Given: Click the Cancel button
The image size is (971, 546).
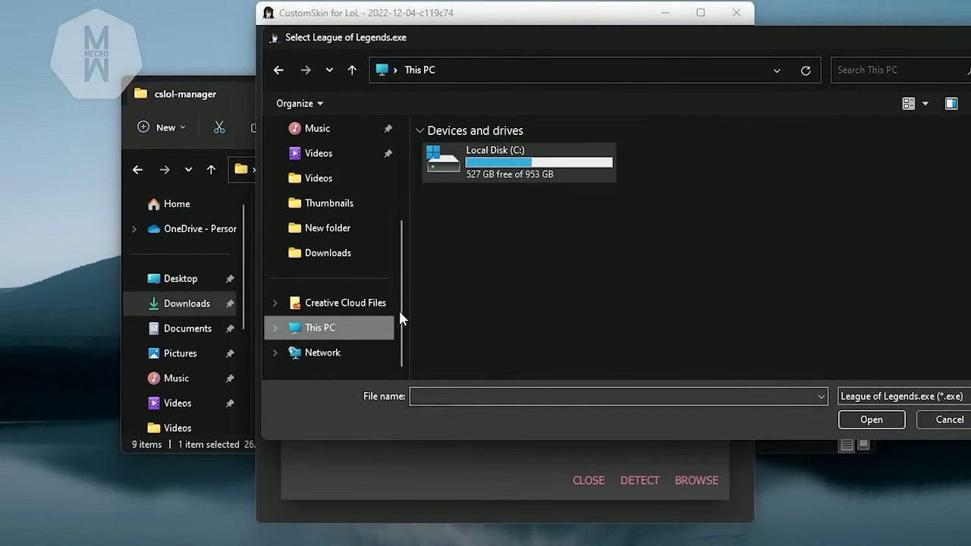Looking at the screenshot, I should tap(948, 420).
